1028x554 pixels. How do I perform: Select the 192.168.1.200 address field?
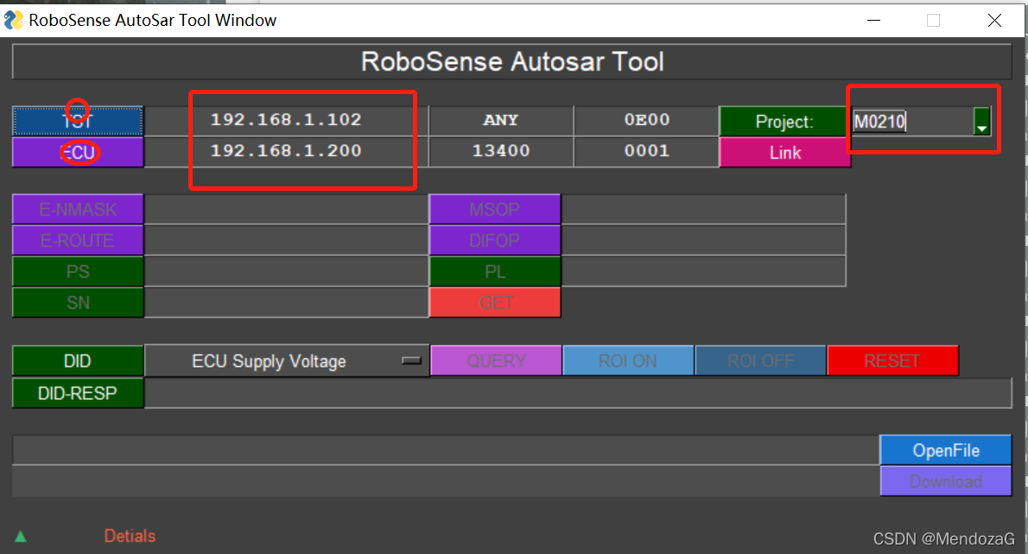[286, 152]
